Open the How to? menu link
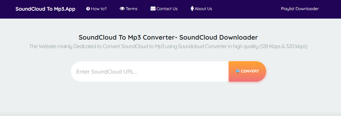341x117 pixels. (96, 9)
